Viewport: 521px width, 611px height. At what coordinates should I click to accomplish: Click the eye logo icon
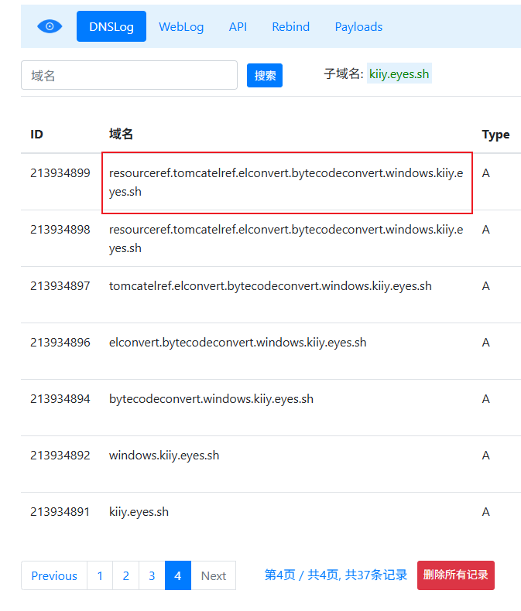(50, 26)
